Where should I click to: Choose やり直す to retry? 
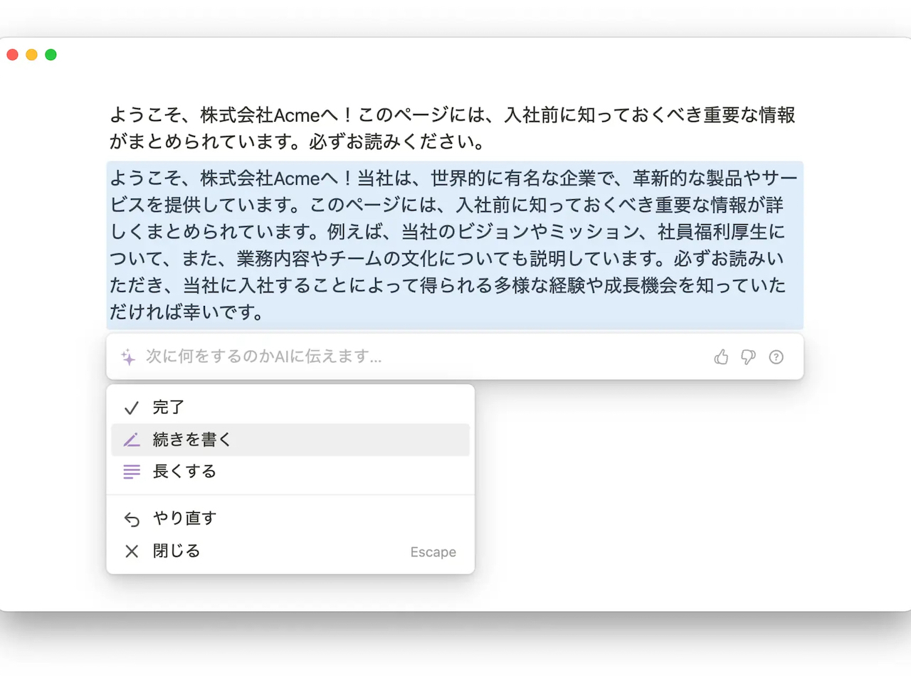290,519
